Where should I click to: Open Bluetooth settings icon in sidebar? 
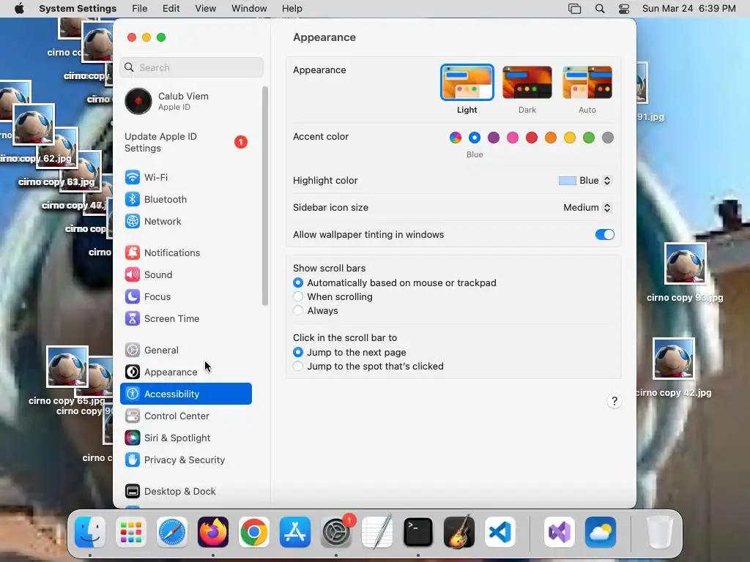pyautogui.click(x=133, y=199)
